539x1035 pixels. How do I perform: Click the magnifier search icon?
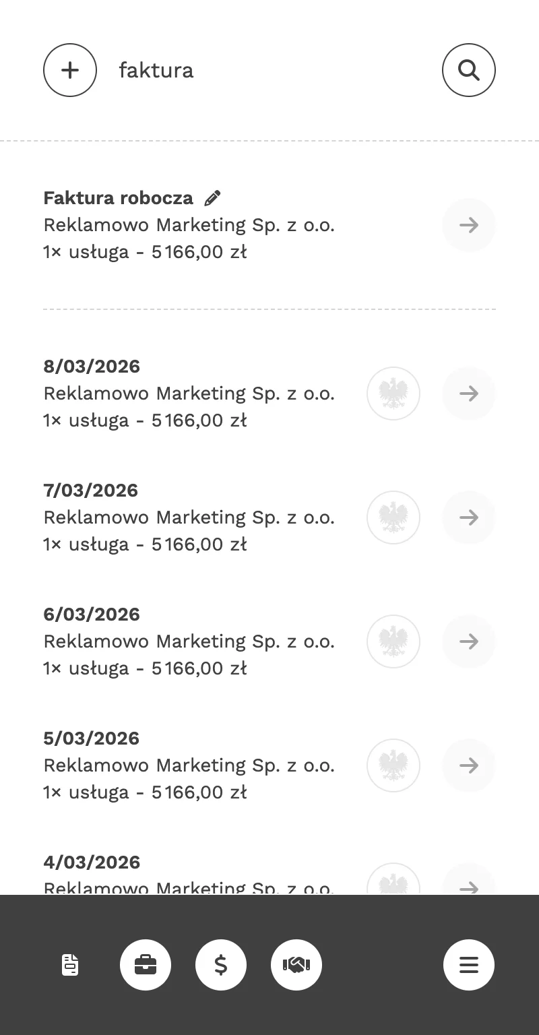[x=468, y=70]
